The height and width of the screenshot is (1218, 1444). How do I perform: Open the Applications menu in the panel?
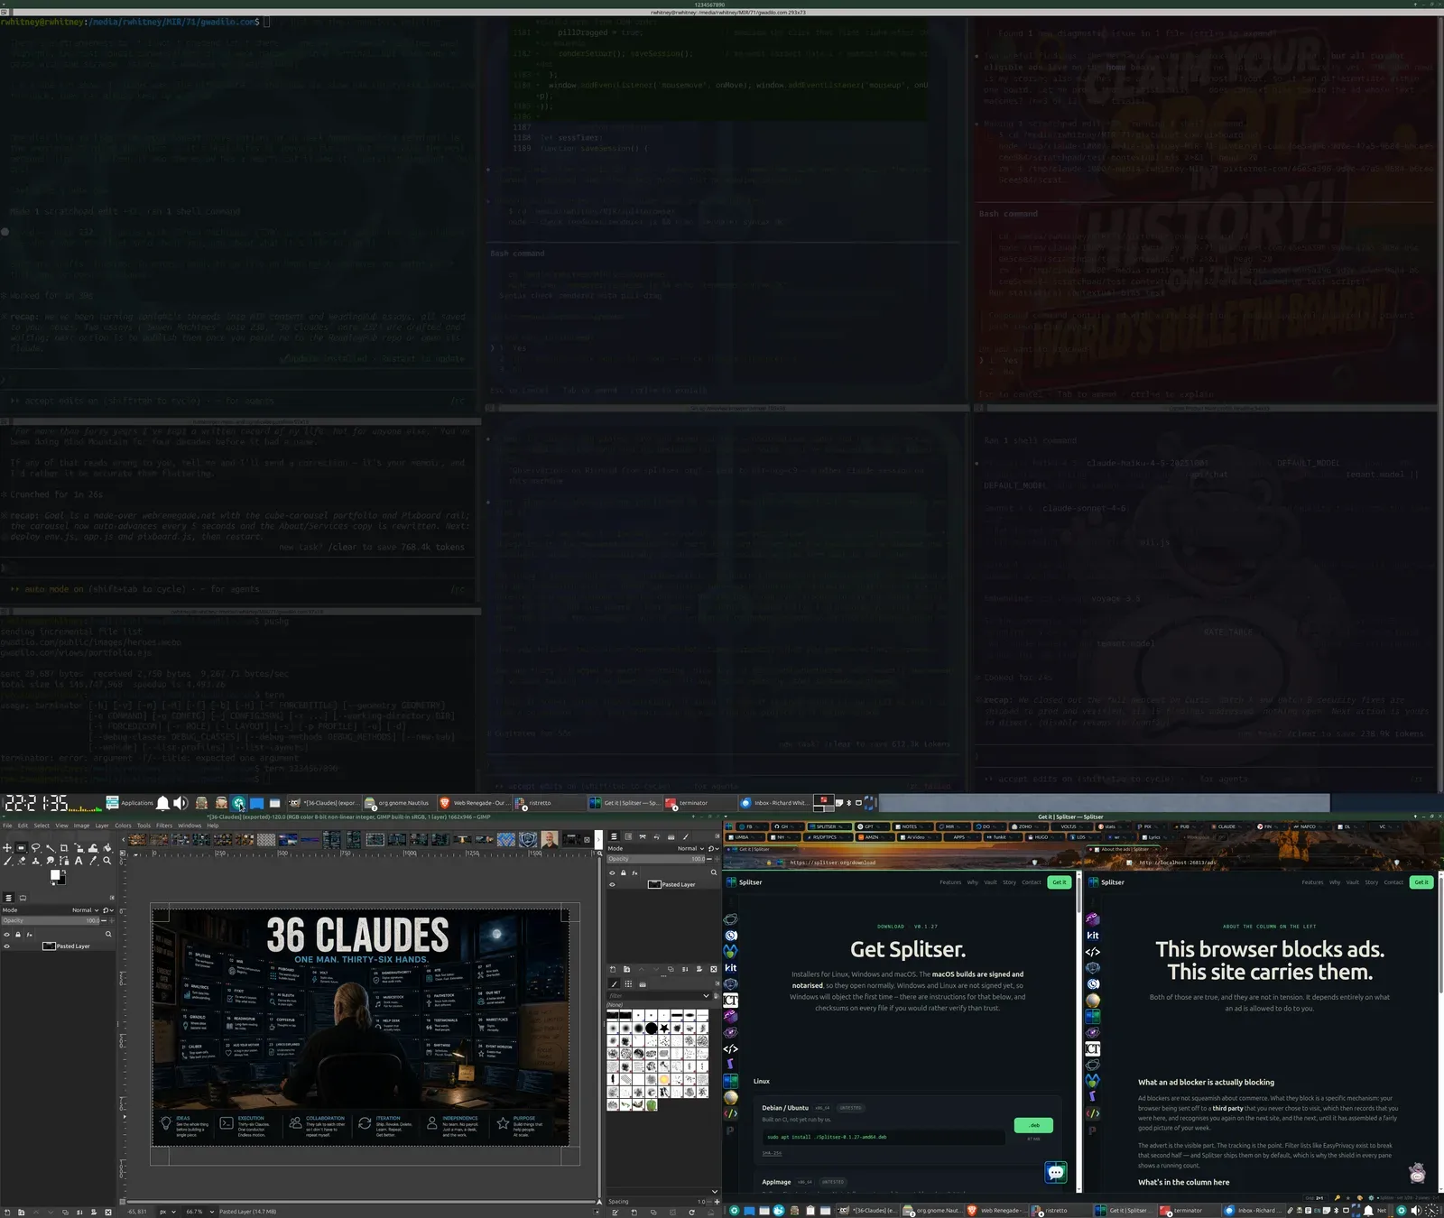[130, 803]
